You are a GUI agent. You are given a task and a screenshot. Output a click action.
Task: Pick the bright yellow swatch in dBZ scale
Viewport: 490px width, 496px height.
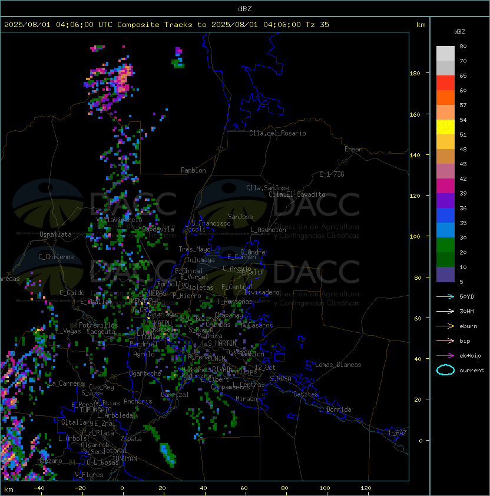[x=445, y=127]
